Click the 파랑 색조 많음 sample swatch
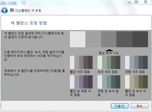Screen dimensions: 152x112 click(136, 62)
